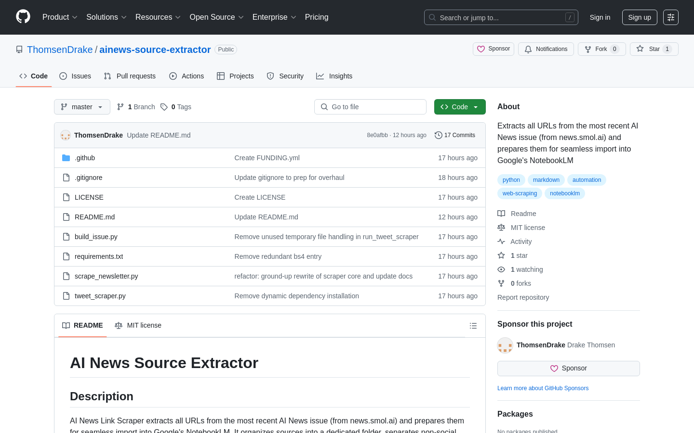Open the latest commit message Update README.md

[x=159, y=135]
